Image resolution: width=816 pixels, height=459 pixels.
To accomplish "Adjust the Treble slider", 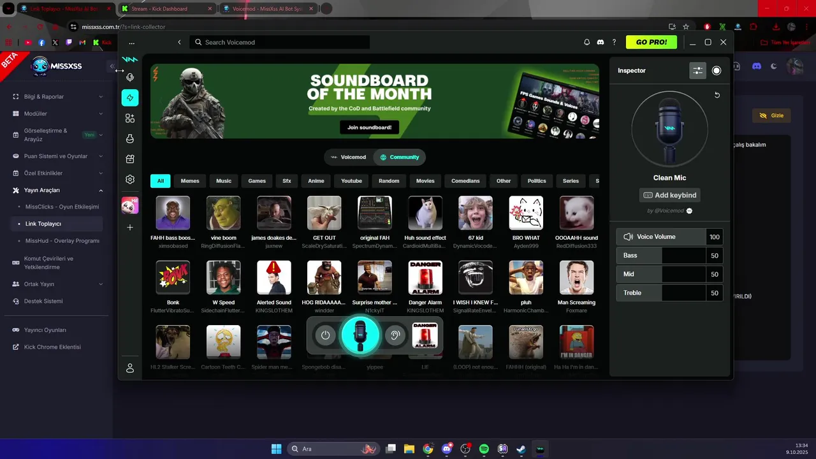I will click(x=662, y=293).
